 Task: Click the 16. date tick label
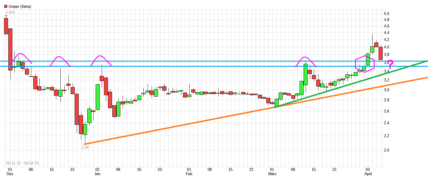[x=139, y=170]
